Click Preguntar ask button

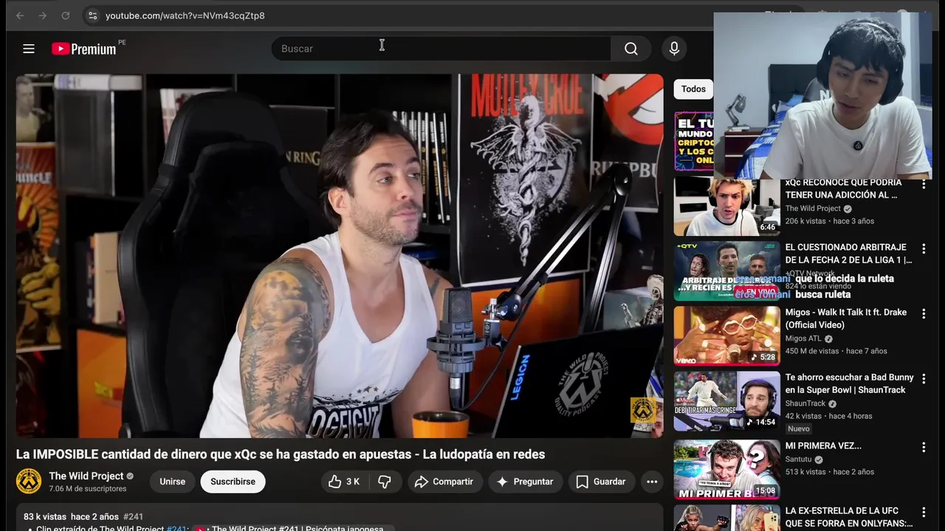pyautogui.click(x=525, y=482)
